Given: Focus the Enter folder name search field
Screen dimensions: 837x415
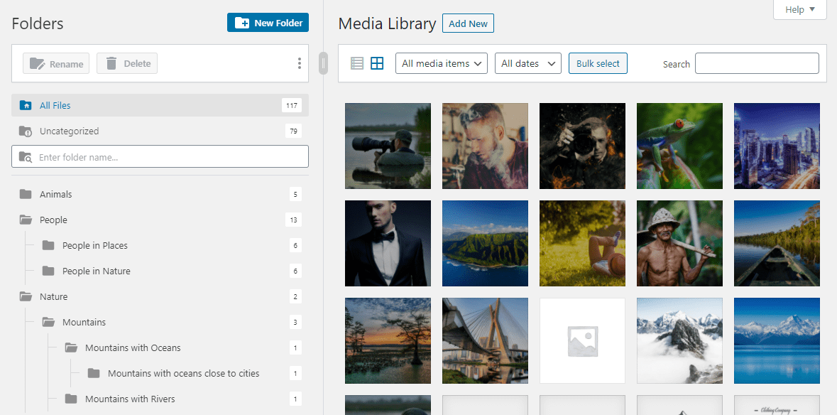Looking at the screenshot, I should (160, 156).
